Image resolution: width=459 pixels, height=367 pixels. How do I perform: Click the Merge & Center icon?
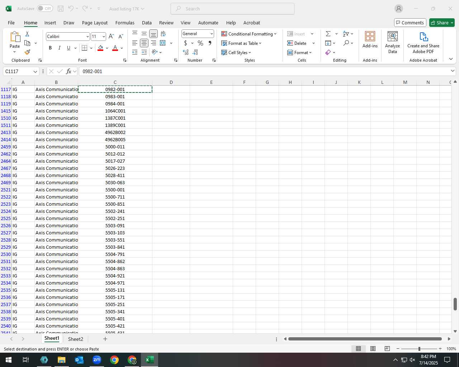point(163,43)
